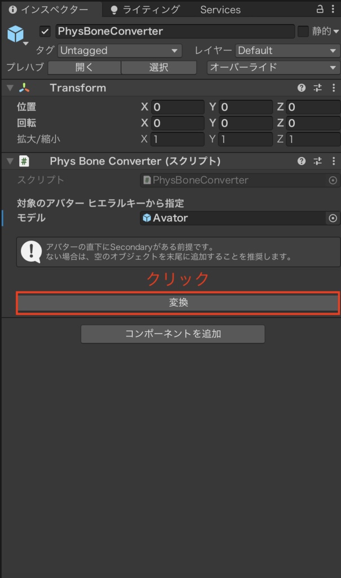Viewport: 341px width, 578px height.
Task: Open Phys Bone Converter help reference
Action: 302,161
